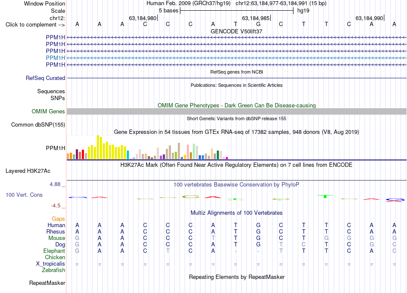
Task: Click the Scale label
Action: (x=58, y=11)
